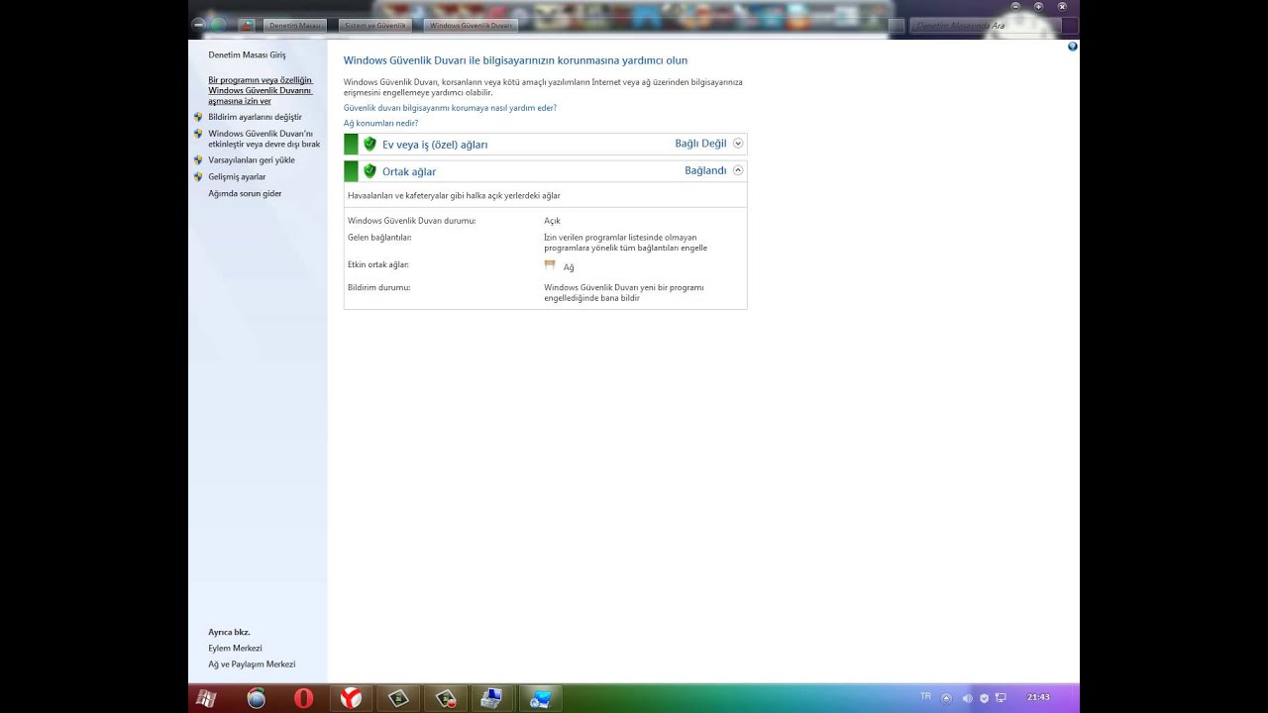Image resolution: width=1268 pixels, height=713 pixels.
Task: Open the network tray icon
Action: point(1001,698)
